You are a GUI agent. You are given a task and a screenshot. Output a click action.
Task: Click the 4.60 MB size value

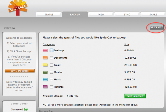pyautogui.click(x=129, y=50)
